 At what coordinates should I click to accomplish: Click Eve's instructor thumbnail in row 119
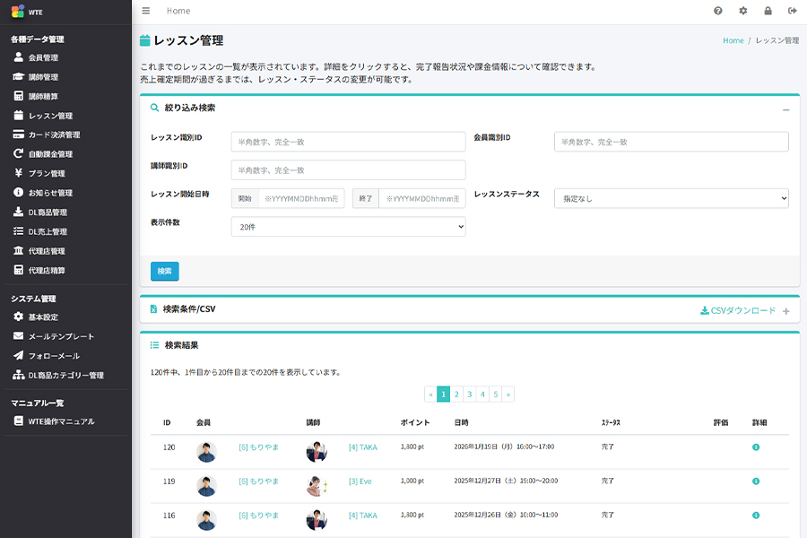tap(317, 486)
